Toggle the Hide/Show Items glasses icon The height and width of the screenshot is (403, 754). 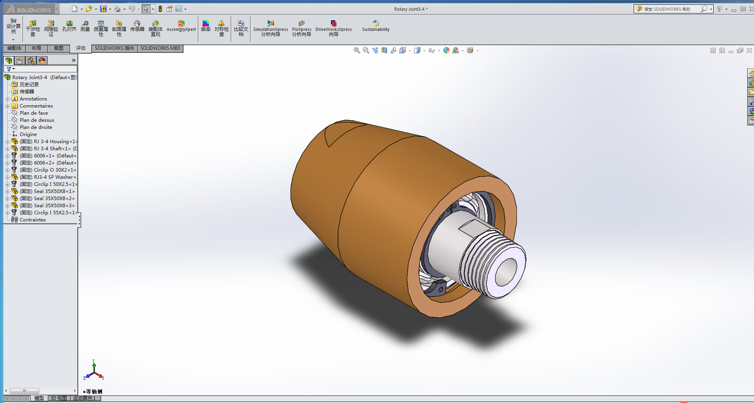tap(431, 51)
